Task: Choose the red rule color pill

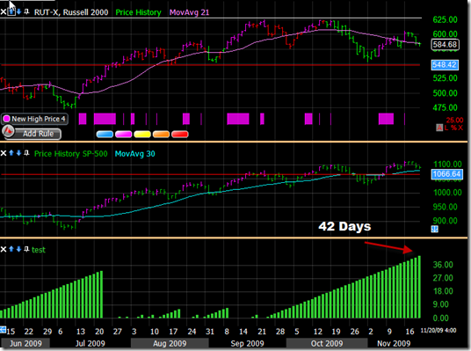Action: 180,134
